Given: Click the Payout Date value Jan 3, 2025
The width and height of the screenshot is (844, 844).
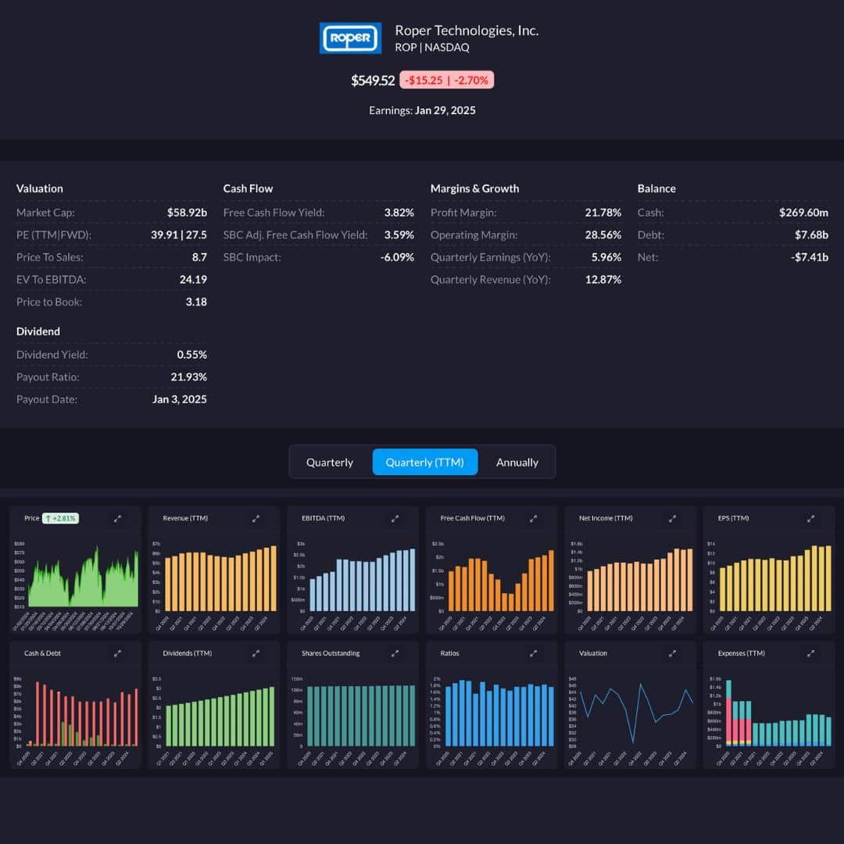Looking at the screenshot, I should (179, 399).
